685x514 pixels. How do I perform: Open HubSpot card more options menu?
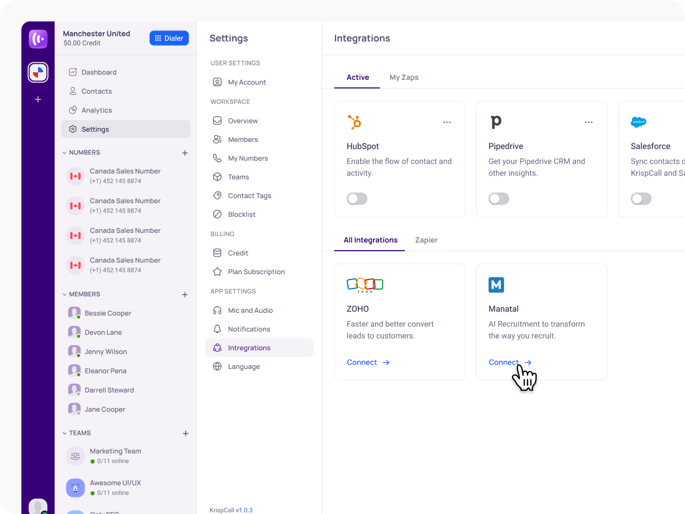tap(447, 123)
